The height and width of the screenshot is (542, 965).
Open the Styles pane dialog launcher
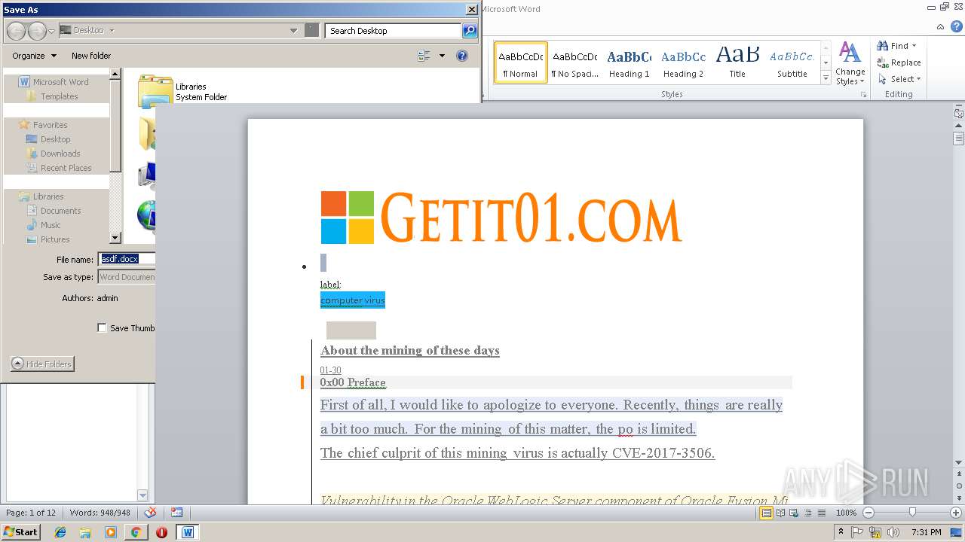click(862, 95)
